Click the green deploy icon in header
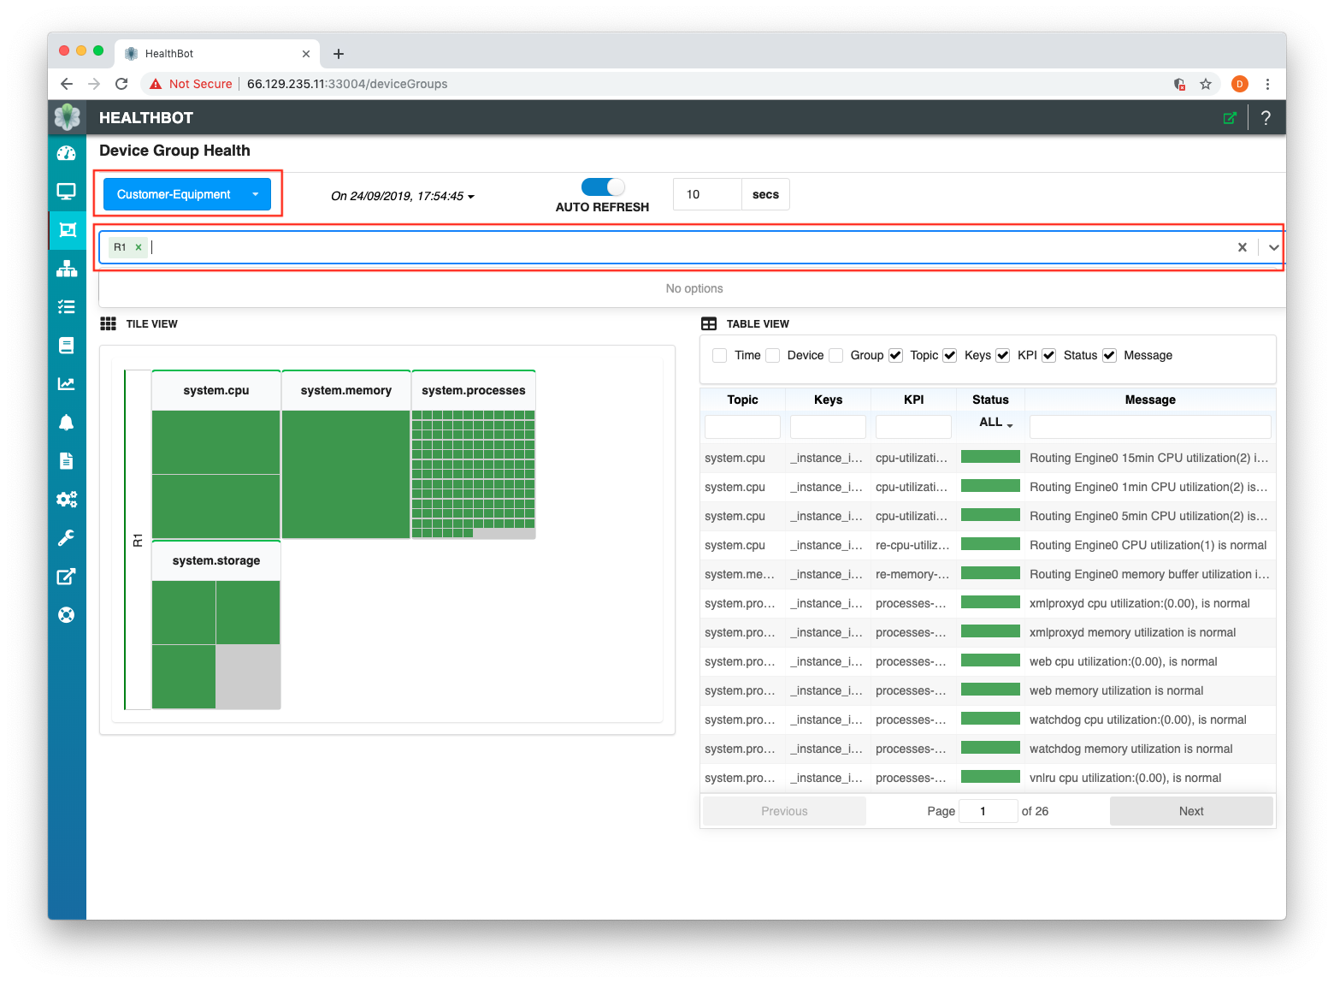 (1230, 118)
